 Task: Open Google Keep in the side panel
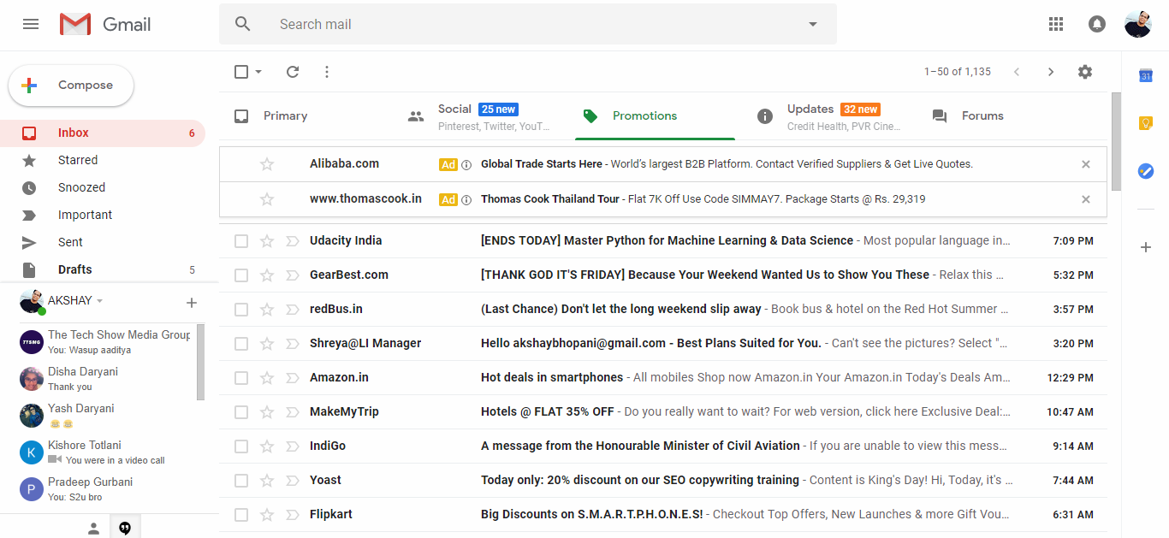click(1146, 123)
